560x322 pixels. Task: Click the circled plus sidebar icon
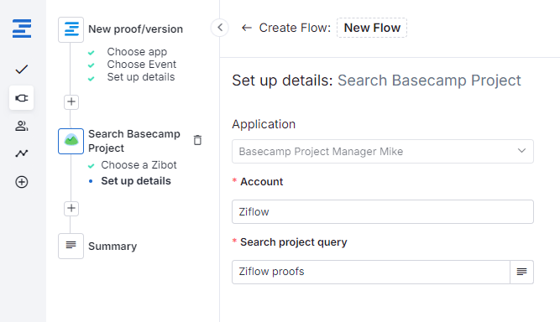[22, 182]
